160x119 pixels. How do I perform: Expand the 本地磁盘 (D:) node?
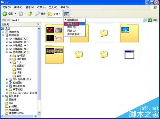point(7,42)
